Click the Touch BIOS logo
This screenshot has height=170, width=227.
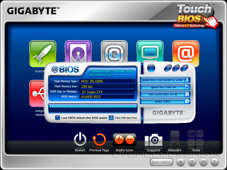196,16
